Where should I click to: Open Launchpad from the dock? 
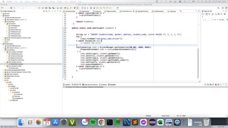tap(30, 122)
